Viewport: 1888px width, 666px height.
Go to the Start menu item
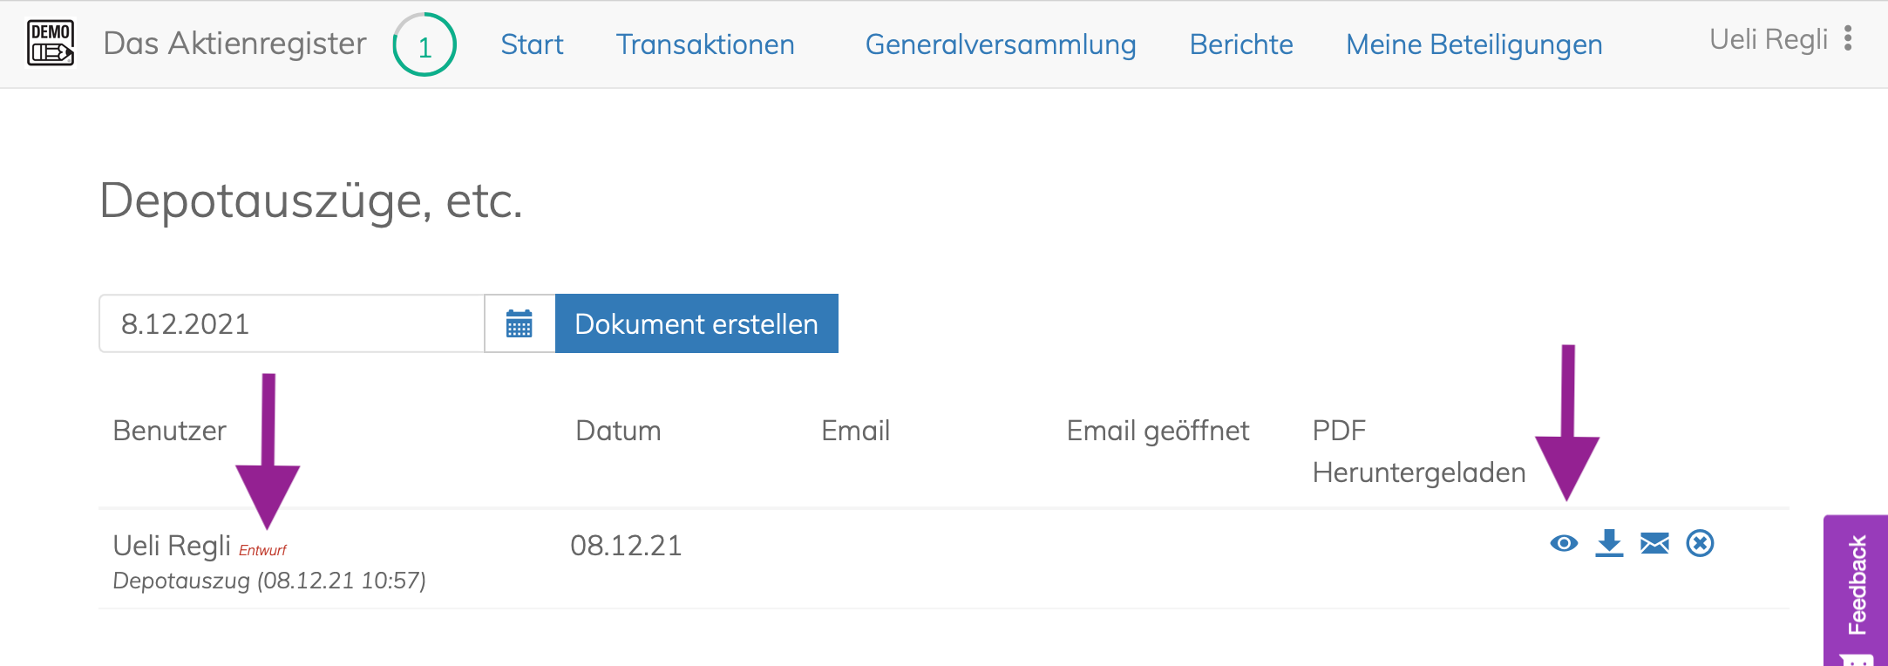(x=532, y=44)
